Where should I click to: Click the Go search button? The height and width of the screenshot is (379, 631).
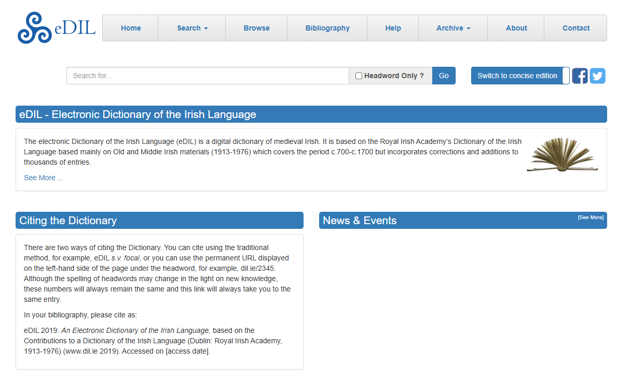point(444,76)
